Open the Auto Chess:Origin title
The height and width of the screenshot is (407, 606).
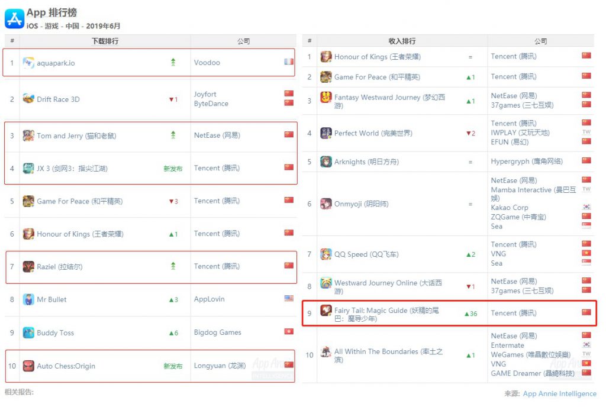pyautogui.click(x=66, y=366)
